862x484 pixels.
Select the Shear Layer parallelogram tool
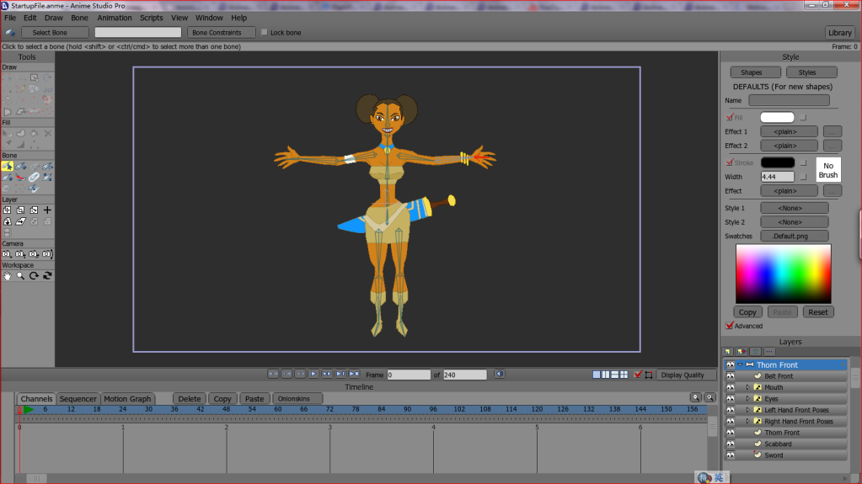pos(20,221)
